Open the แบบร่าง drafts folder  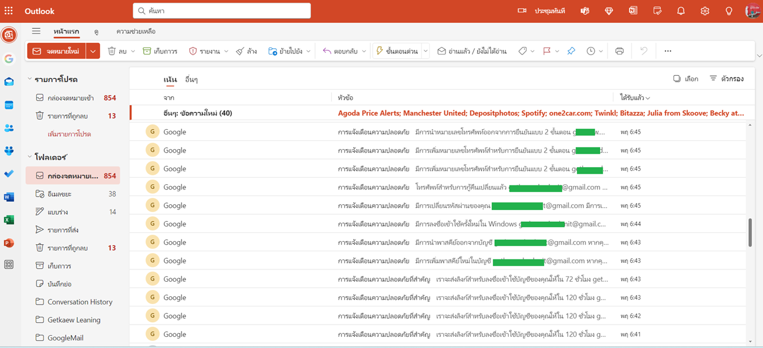73,212
